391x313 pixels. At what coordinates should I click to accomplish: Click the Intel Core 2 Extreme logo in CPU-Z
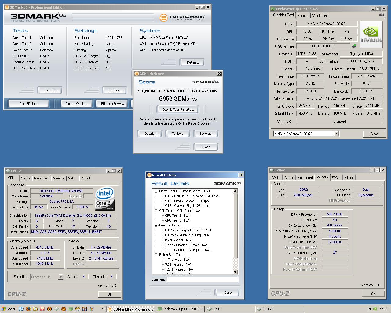pos(105,198)
